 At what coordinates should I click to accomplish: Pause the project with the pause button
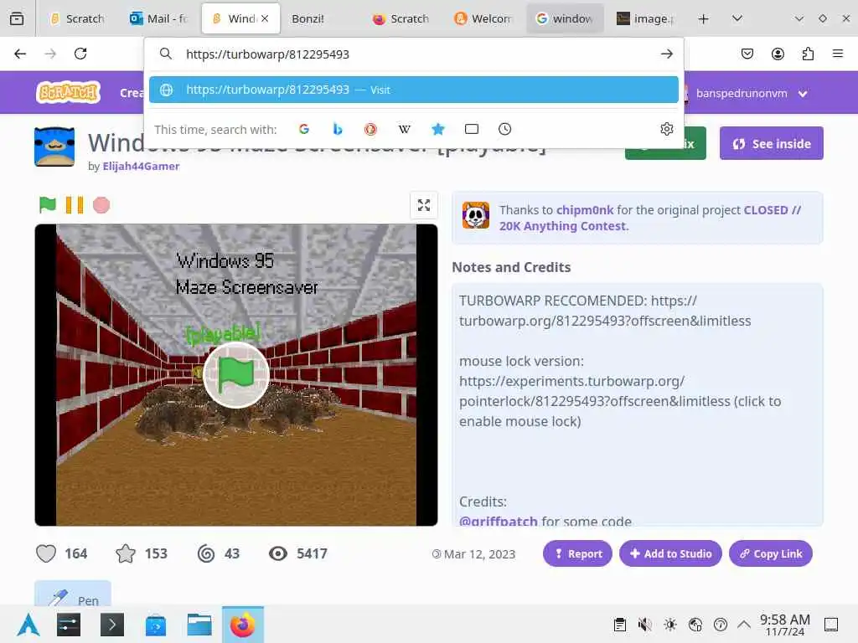[75, 205]
